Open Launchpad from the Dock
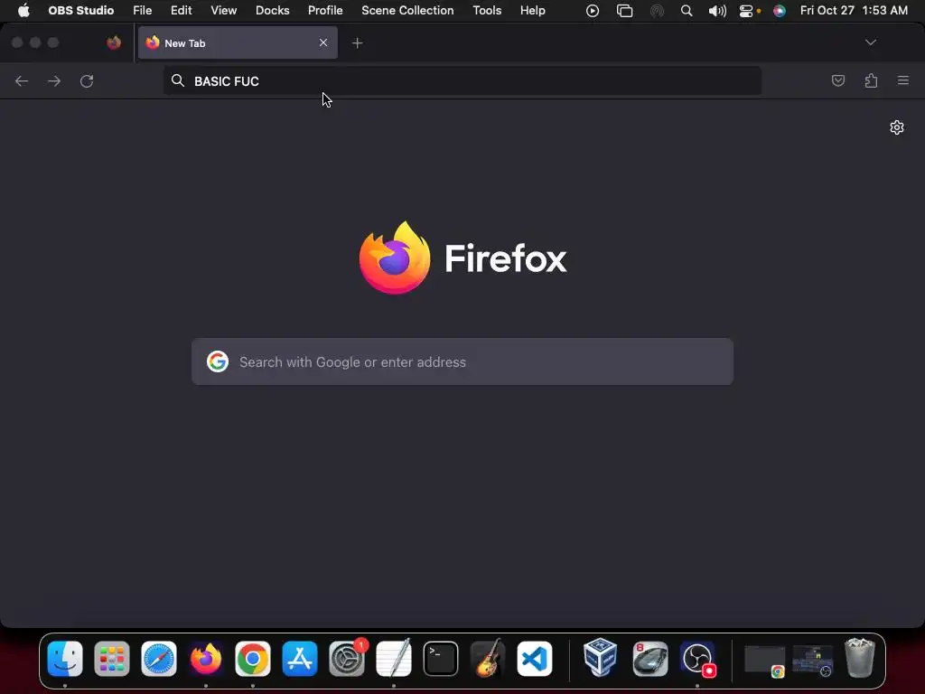The width and height of the screenshot is (925, 694). 111,659
